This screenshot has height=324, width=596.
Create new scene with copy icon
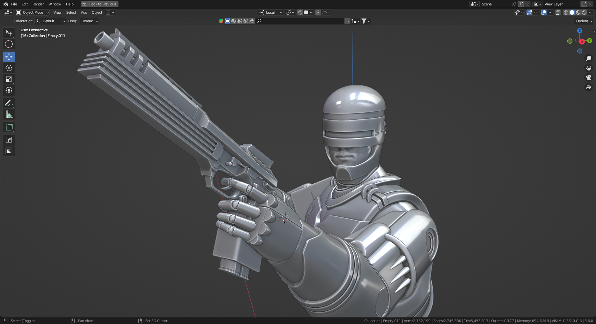[521, 4]
